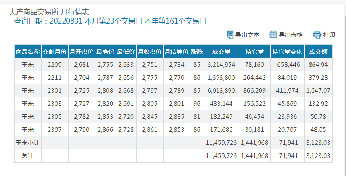Click the 最高价 column header

point(106,52)
